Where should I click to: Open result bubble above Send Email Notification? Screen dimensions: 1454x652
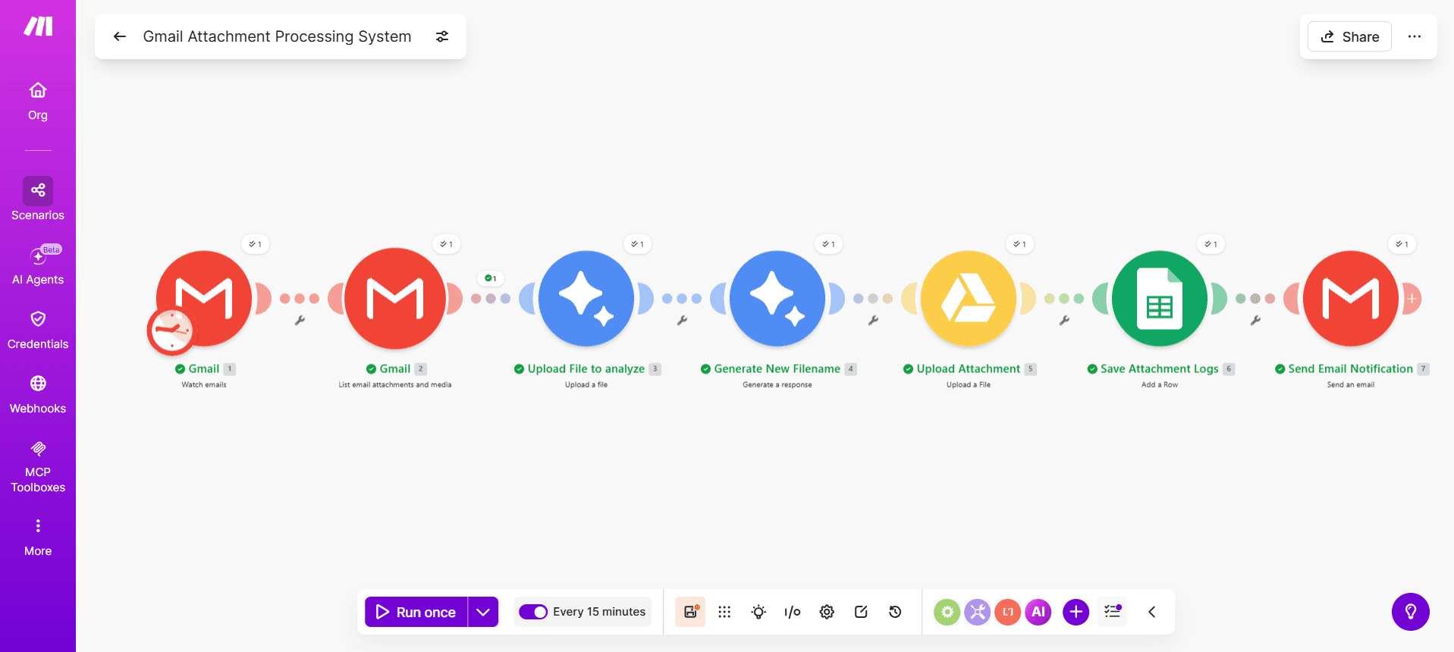point(1402,244)
